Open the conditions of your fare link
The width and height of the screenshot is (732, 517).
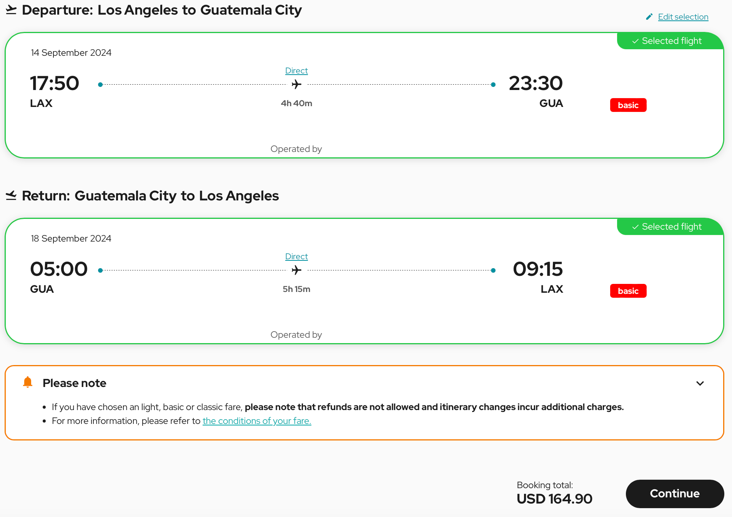pyautogui.click(x=257, y=421)
